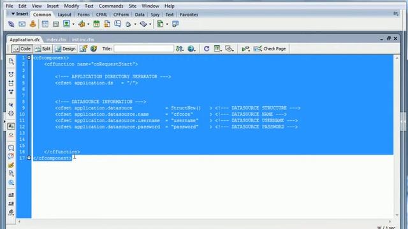
Task: Switch to index.cfm document tab
Action: (56, 39)
